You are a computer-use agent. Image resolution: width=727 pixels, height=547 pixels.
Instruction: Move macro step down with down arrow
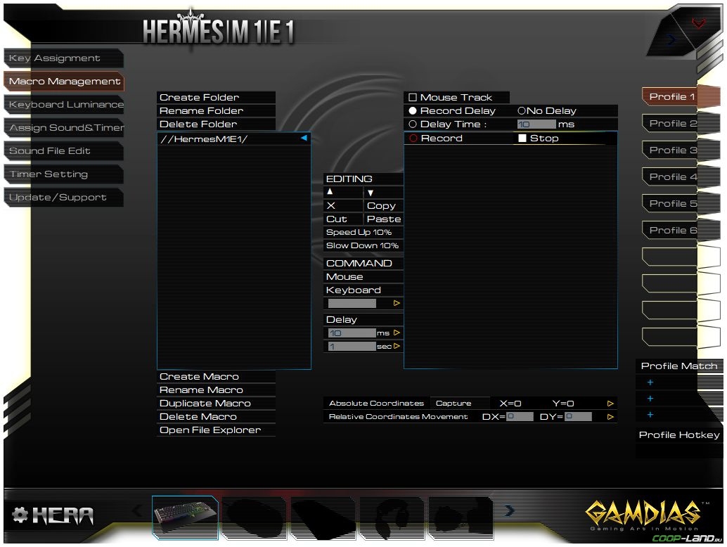370,193
